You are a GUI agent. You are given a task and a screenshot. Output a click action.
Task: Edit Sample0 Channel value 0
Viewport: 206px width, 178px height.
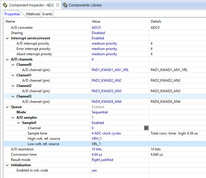click(x=93, y=128)
